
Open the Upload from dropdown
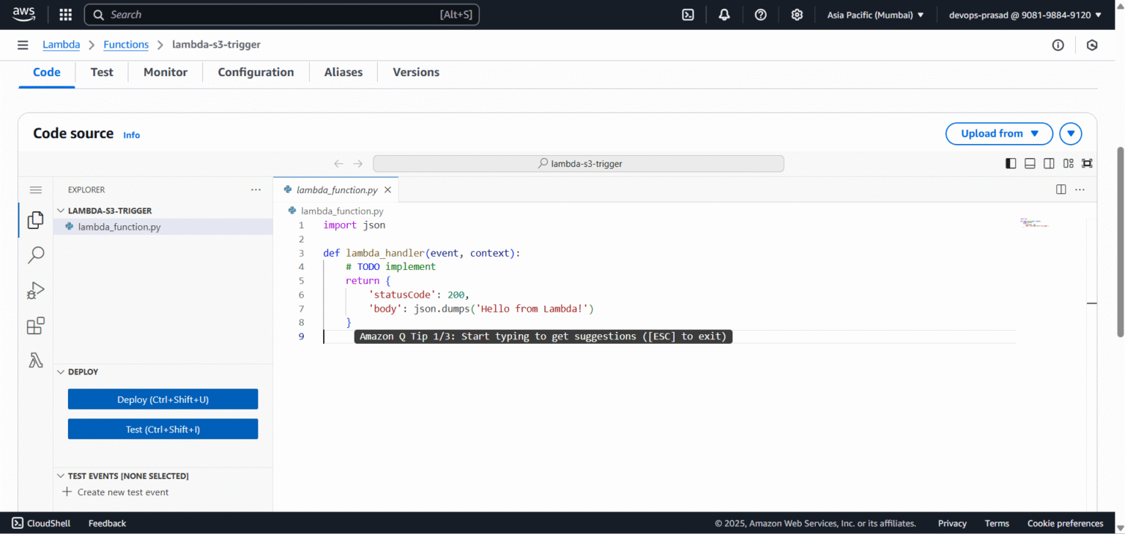[x=999, y=133]
